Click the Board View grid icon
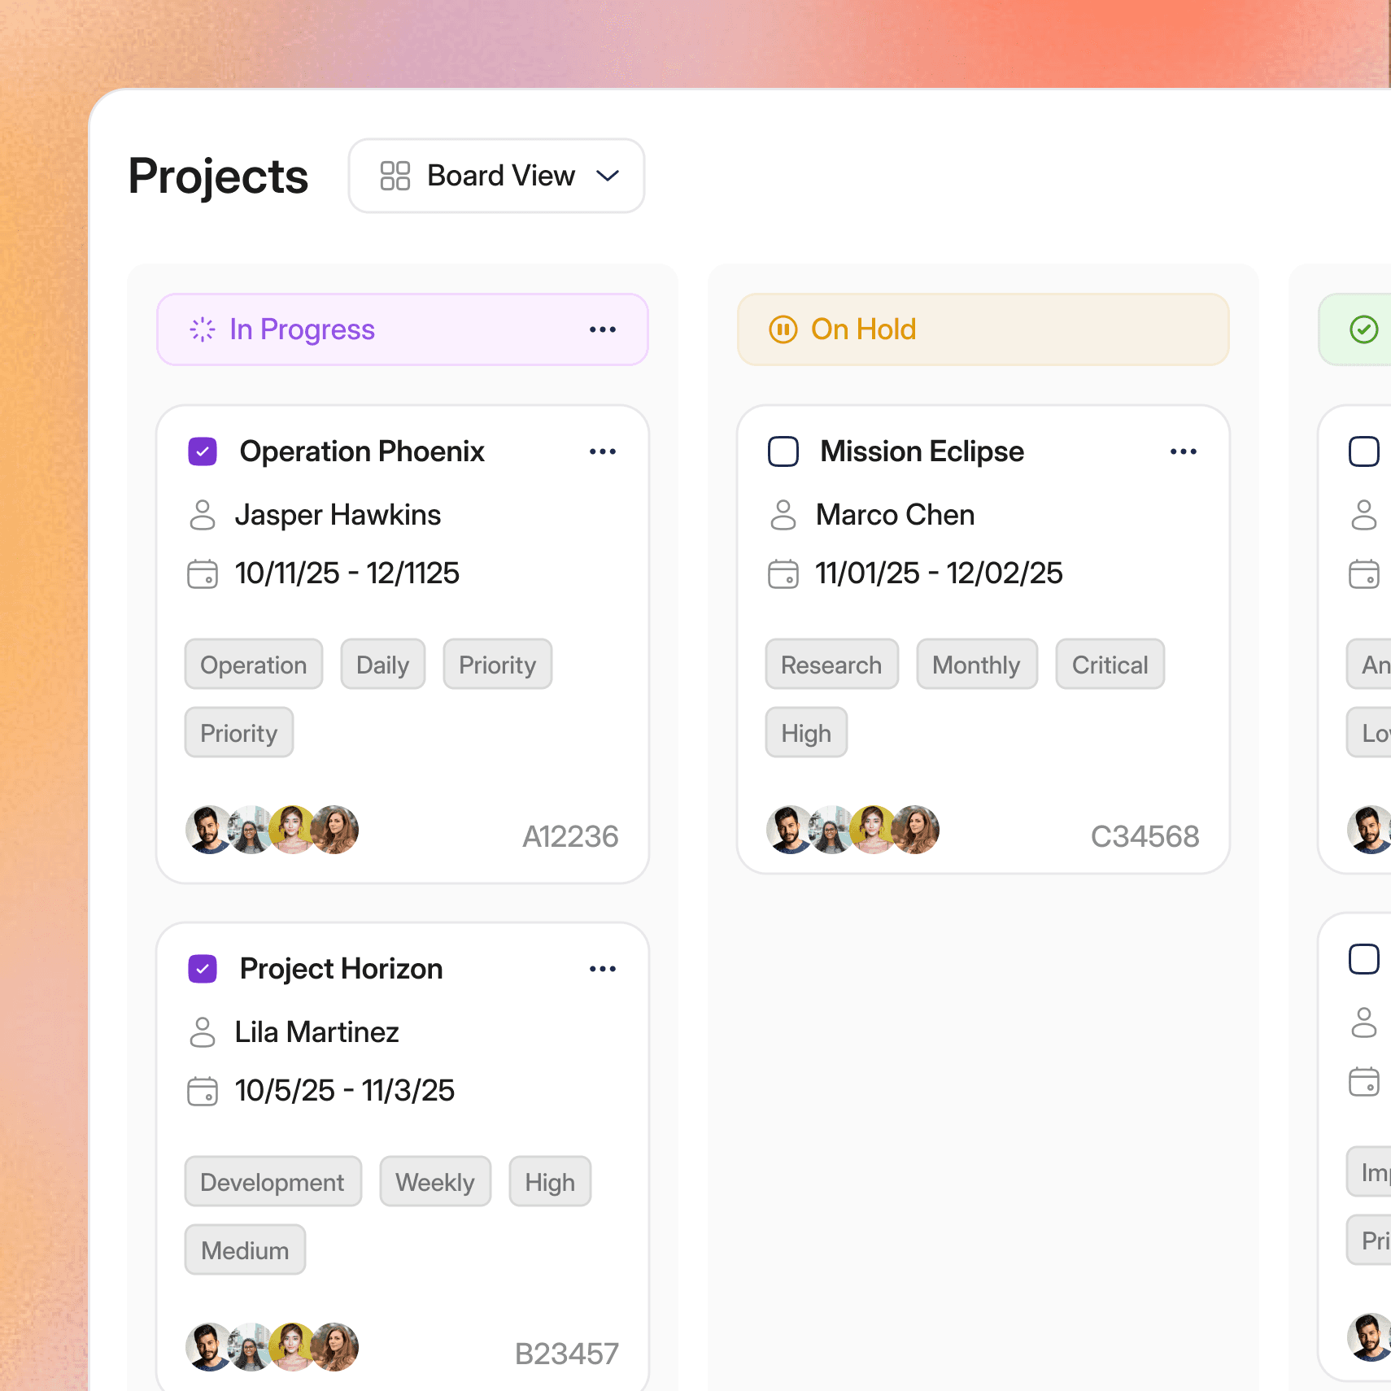 point(395,176)
